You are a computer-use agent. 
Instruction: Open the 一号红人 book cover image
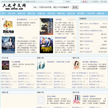(8, 45)
